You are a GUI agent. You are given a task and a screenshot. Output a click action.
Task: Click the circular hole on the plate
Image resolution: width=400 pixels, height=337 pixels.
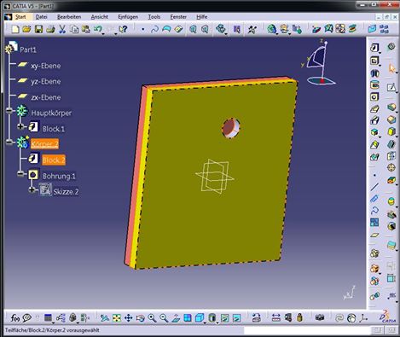[x=230, y=128]
